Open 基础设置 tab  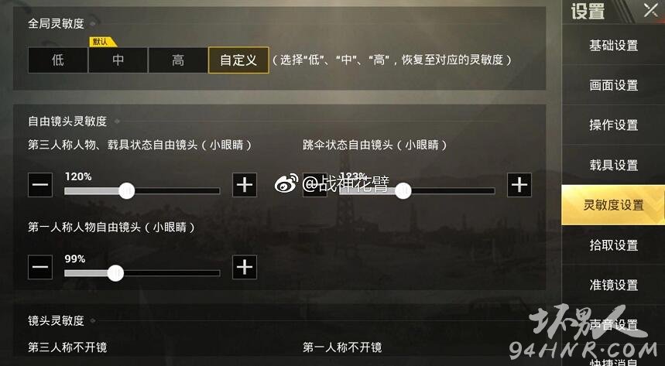(613, 45)
